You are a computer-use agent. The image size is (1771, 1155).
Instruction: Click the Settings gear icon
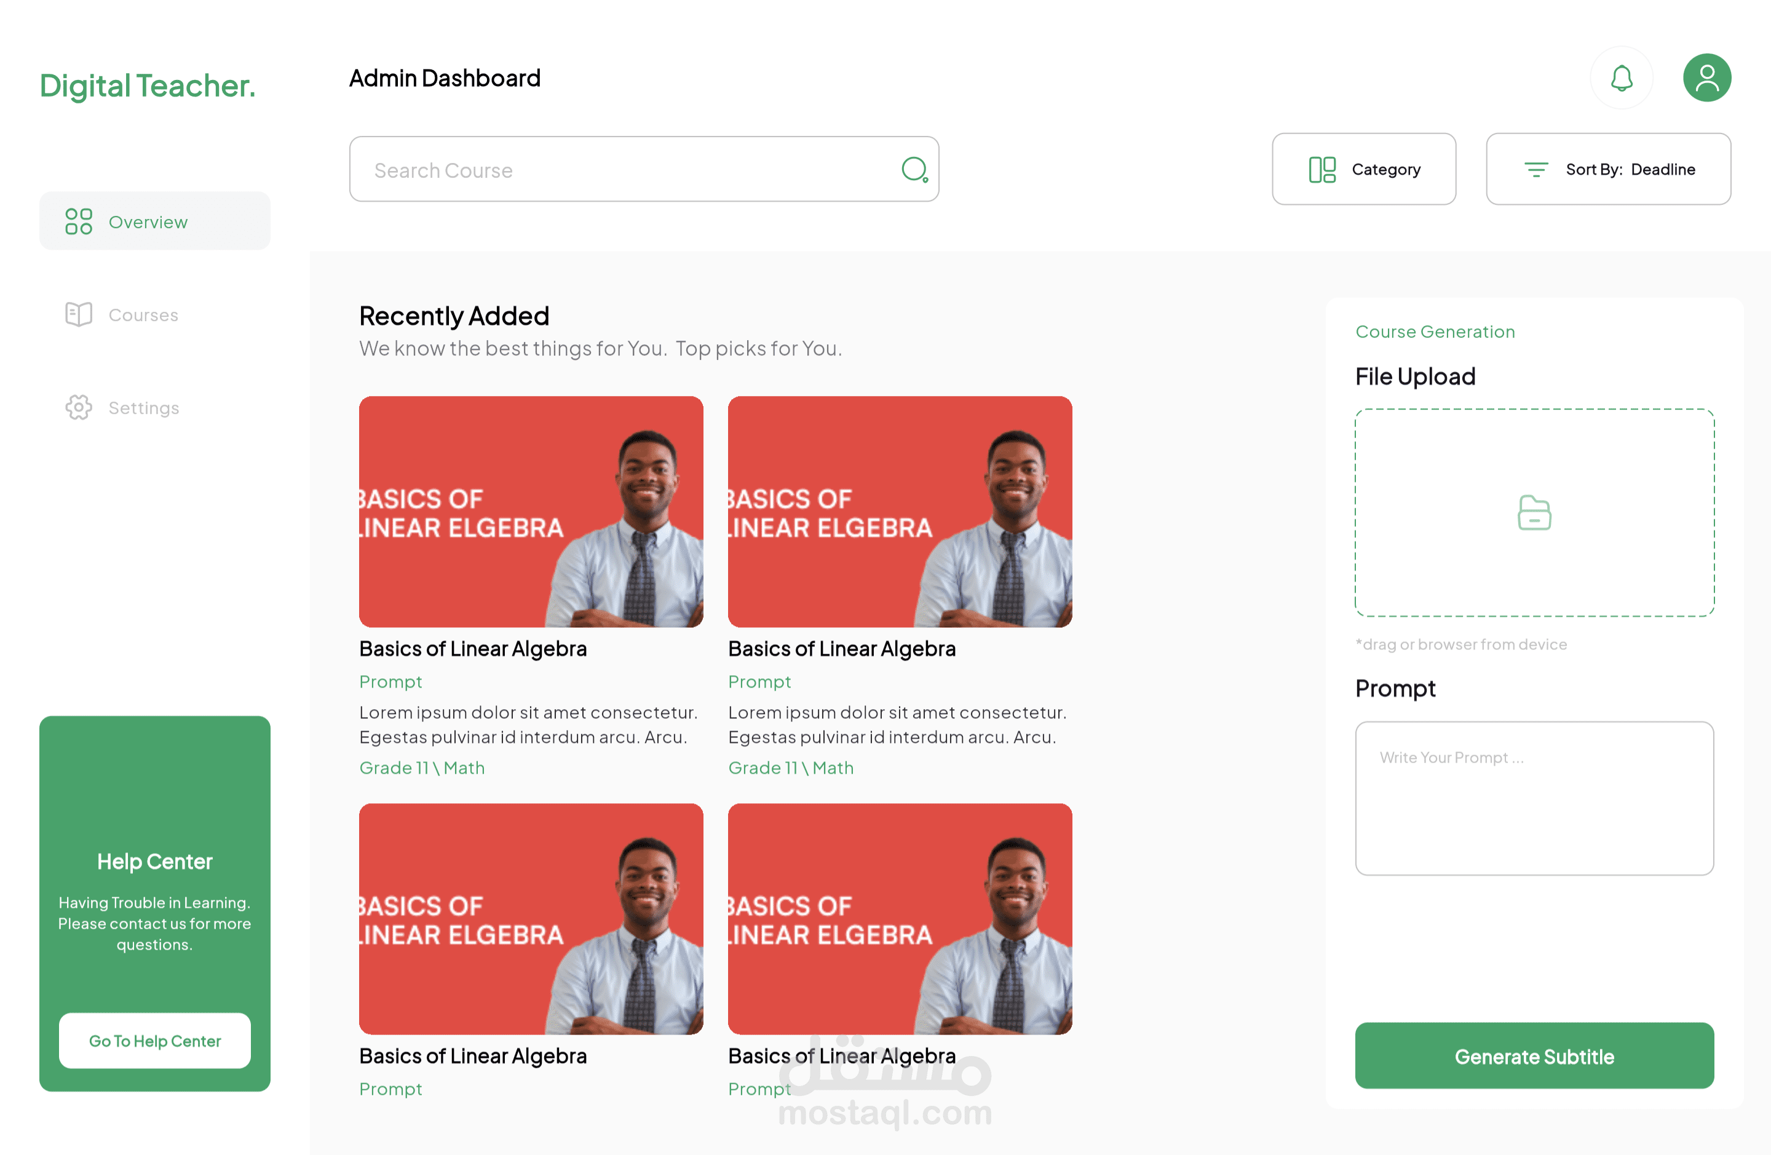click(x=78, y=407)
